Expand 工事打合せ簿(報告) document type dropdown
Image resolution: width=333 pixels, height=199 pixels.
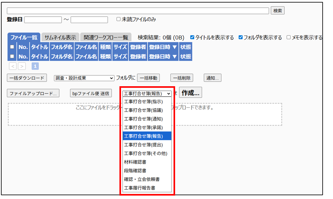coord(147,93)
